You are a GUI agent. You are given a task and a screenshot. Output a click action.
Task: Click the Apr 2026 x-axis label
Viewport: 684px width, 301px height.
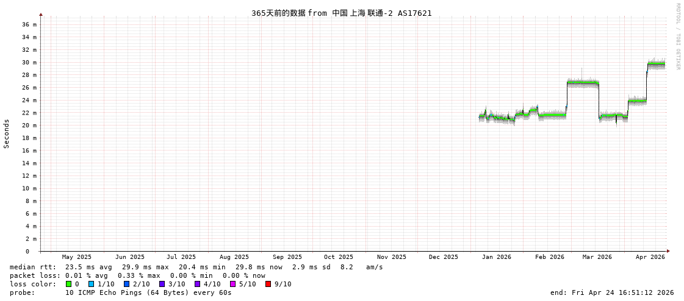pyautogui.click(x=650, y=257)
